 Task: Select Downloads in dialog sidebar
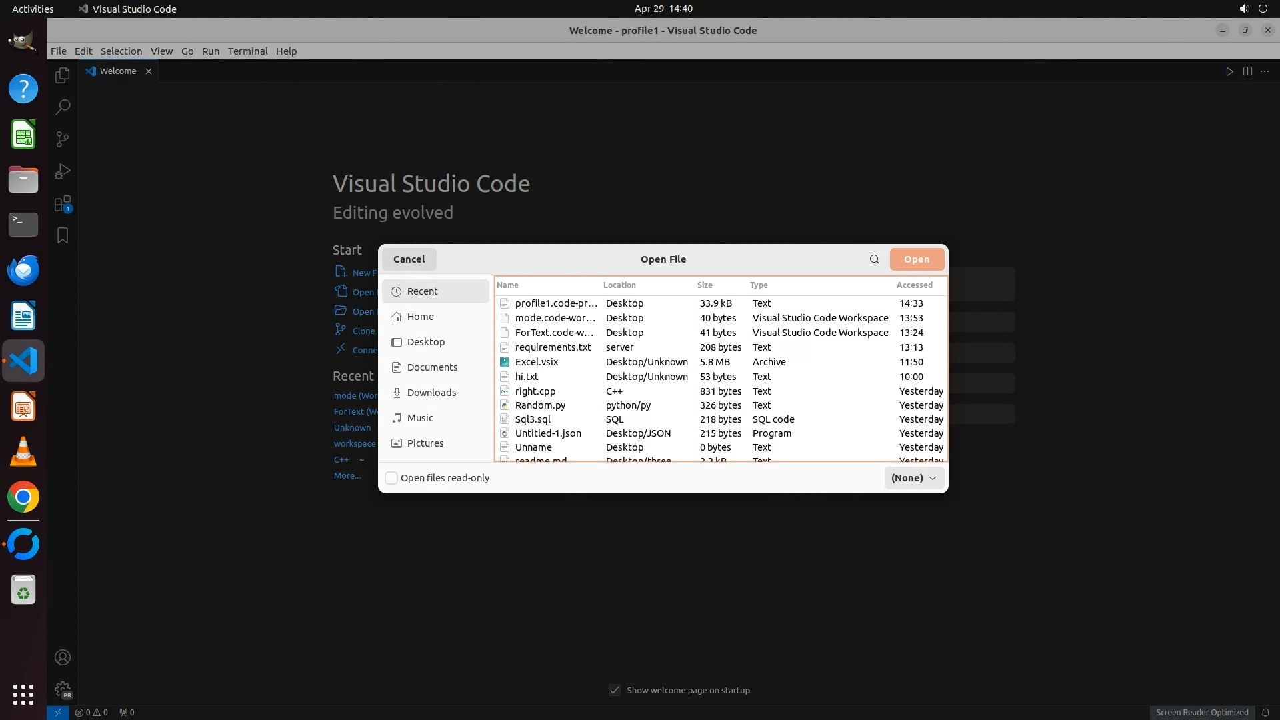(431, 393)
